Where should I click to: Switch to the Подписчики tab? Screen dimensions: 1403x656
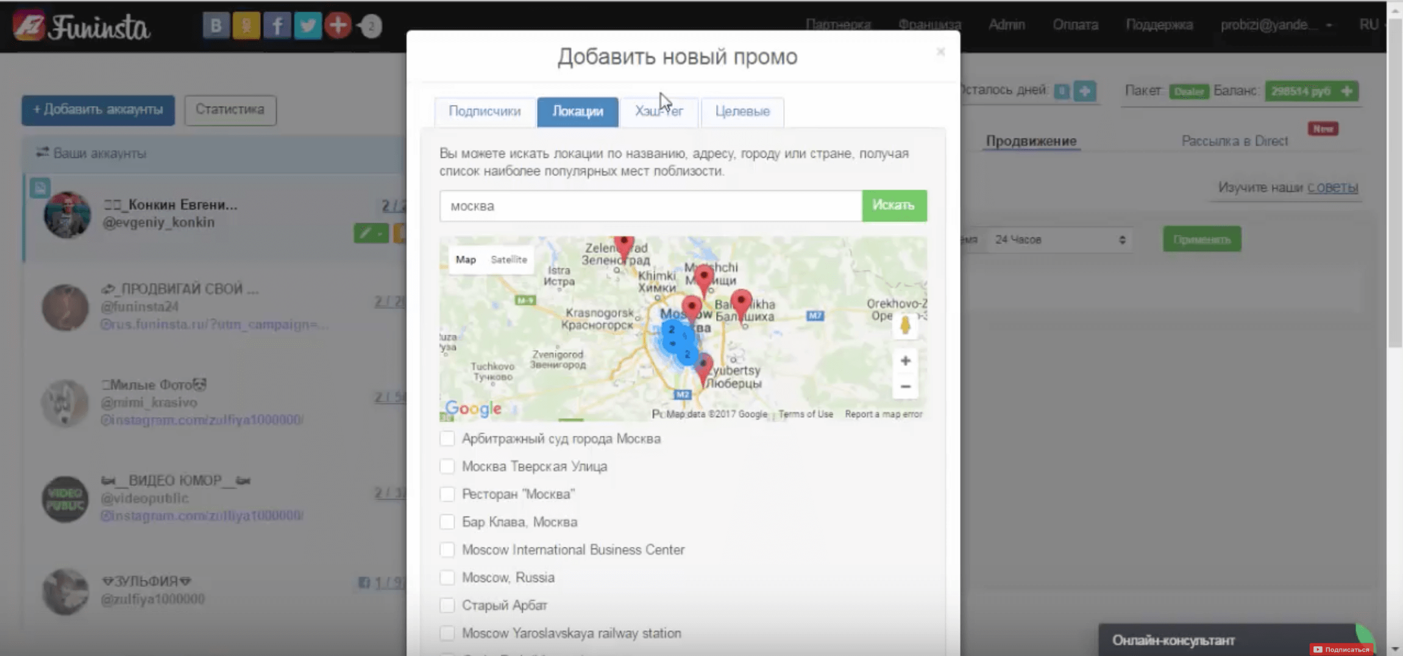click(485, 112)
